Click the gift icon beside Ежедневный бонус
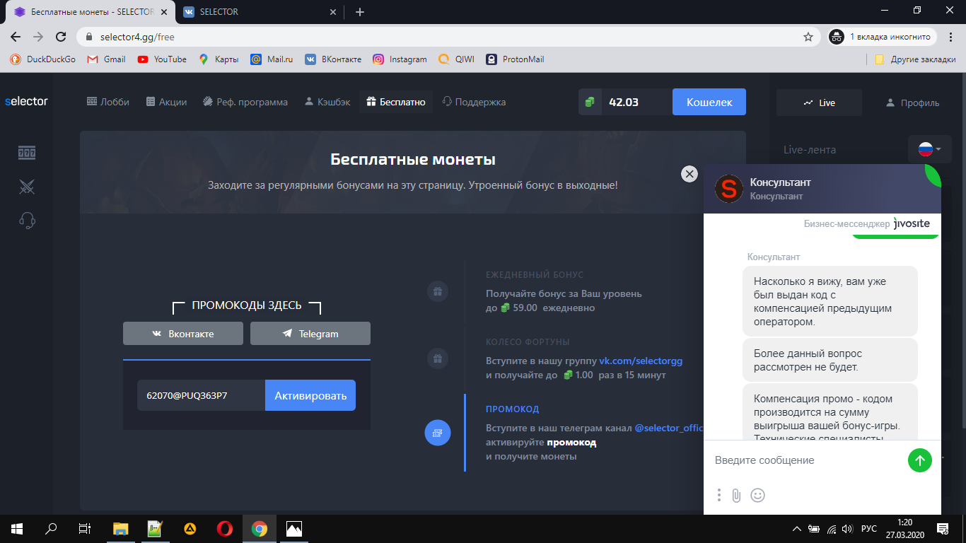This screenshot has height=543, width=966. (x=438, y=291)
